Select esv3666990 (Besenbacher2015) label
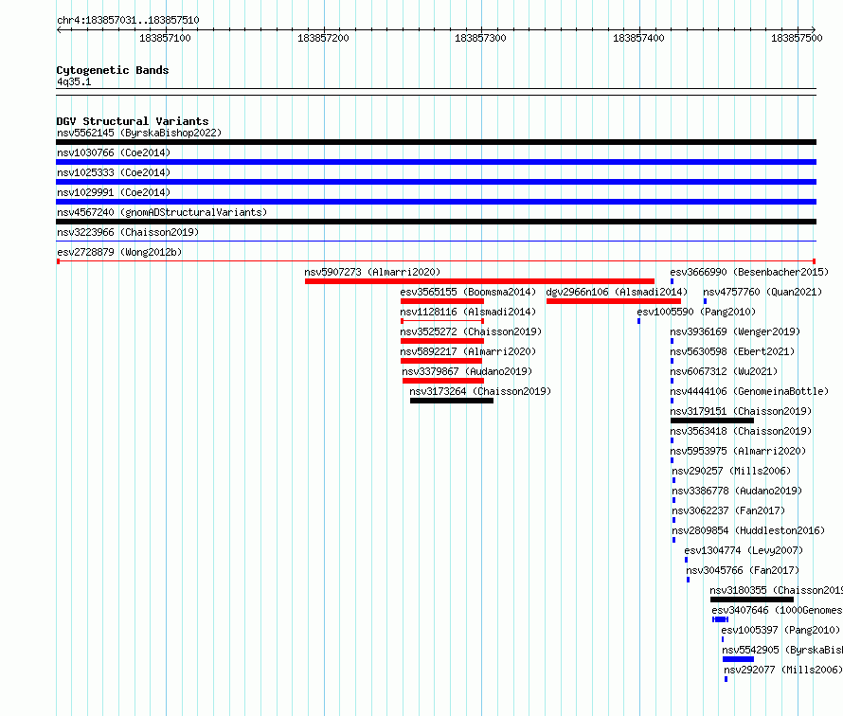The height and width of the screenshot is (716, 843). (x=749, y=272)
